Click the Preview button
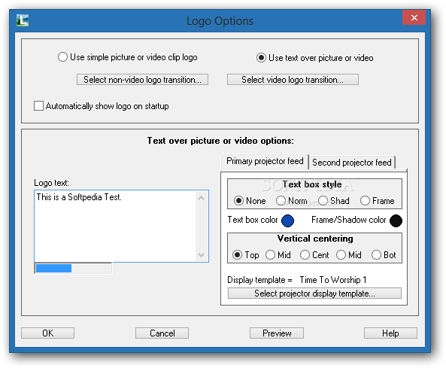The height and width of the screenshot is (368, 446). coord(277,333)
